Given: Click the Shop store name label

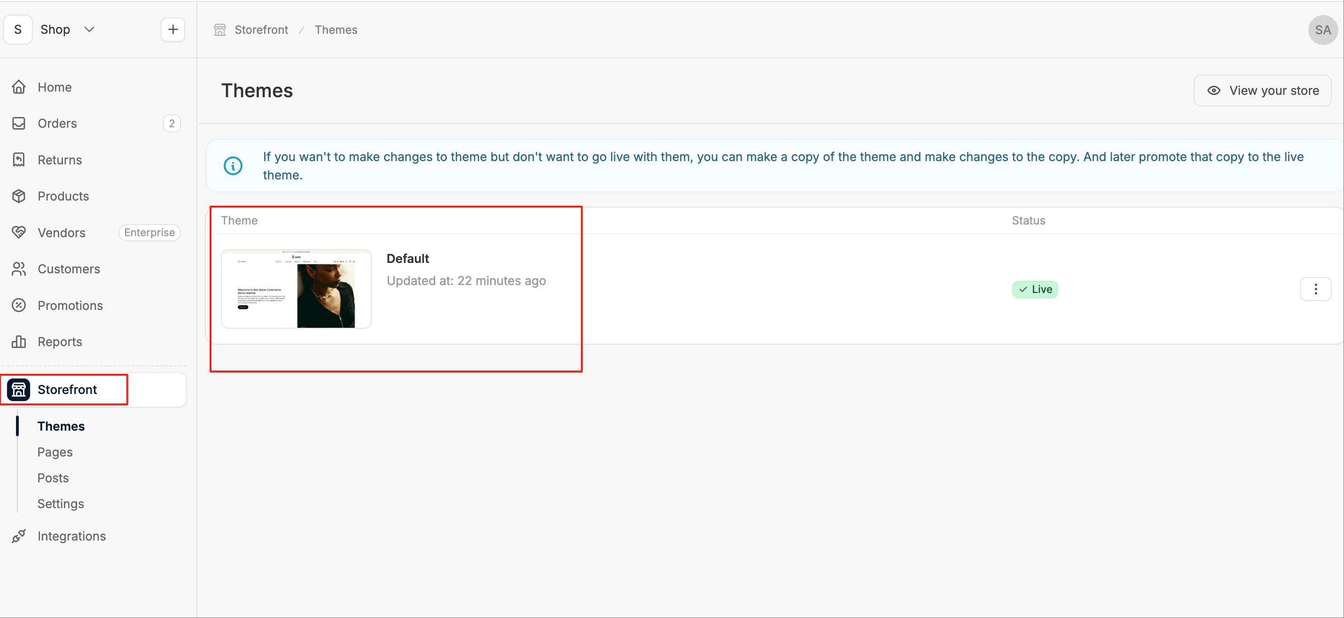Looking at the screenshot, I should click(55, 30).
